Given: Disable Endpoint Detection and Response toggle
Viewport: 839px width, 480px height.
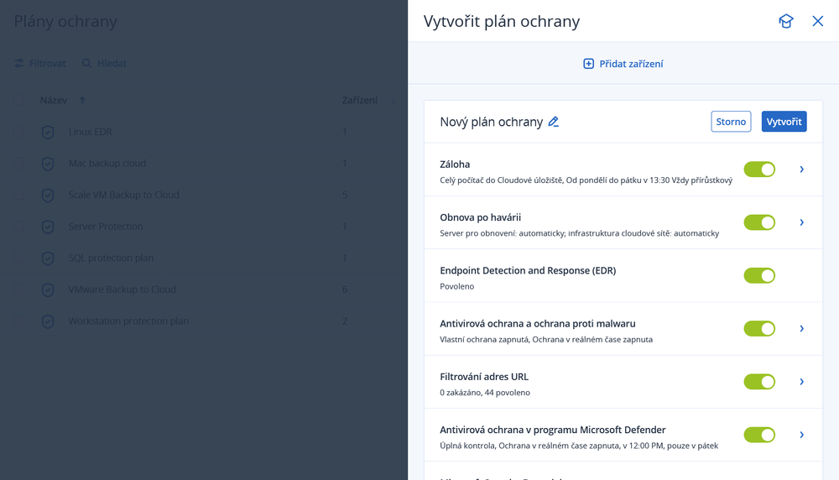Looking at the screenshot, I should [759, 275].
